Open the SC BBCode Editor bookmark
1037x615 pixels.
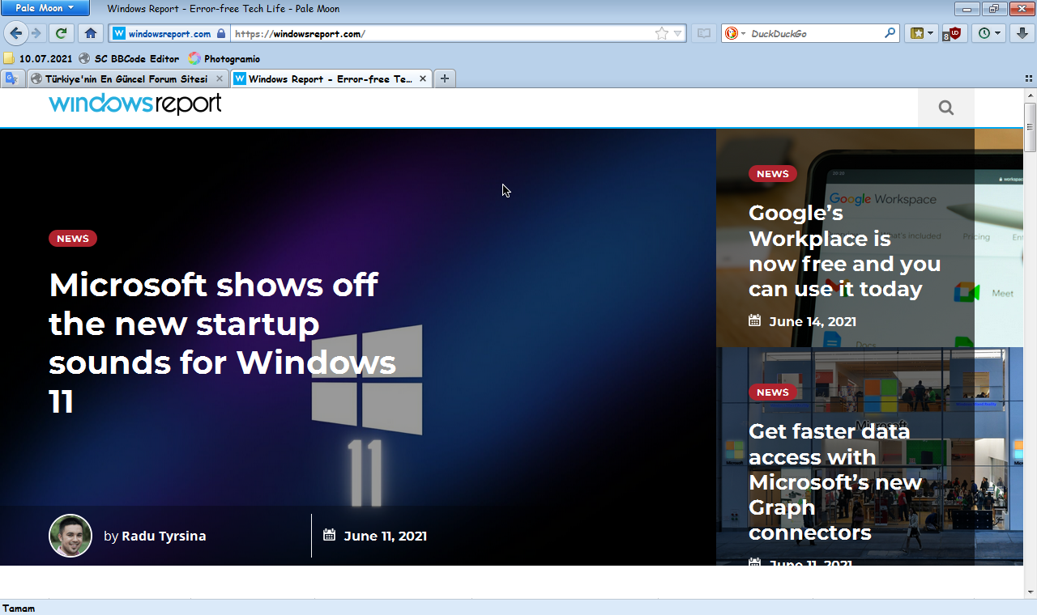(128, 58)
